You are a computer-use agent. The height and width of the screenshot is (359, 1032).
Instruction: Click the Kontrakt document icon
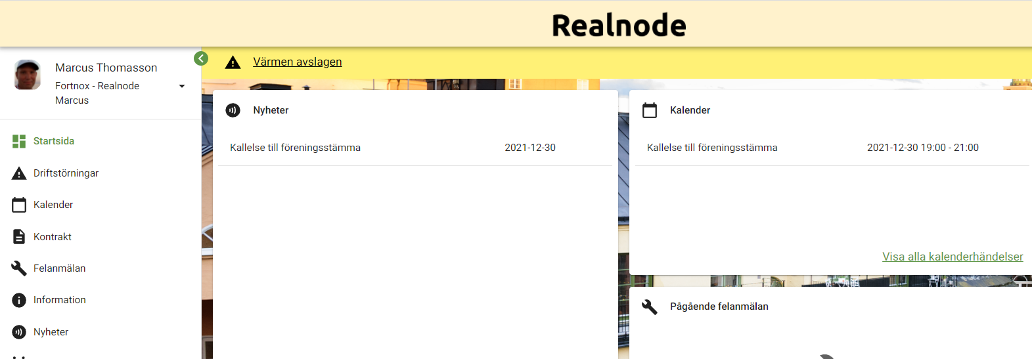coord(19,237)
